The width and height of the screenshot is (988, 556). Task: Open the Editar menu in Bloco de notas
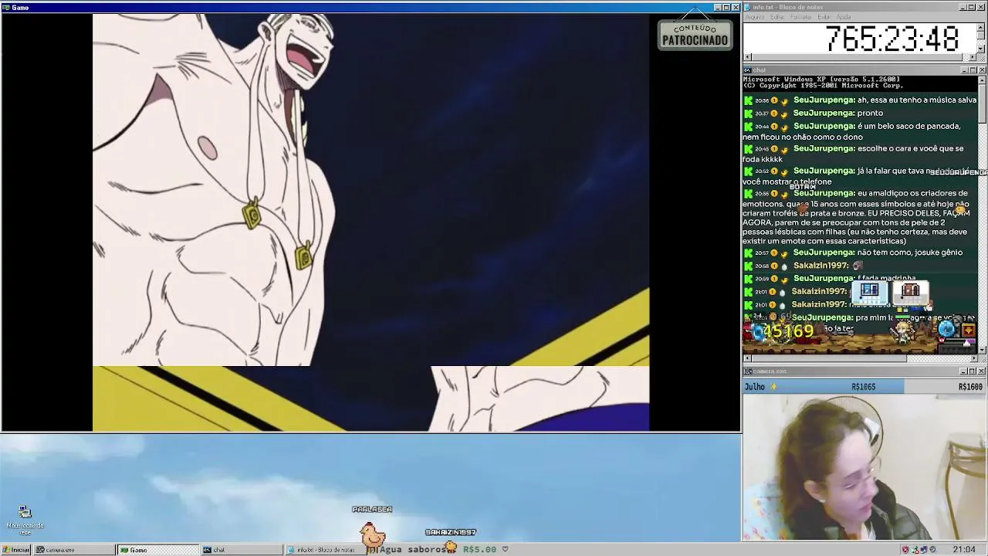[x=777, y=17]
